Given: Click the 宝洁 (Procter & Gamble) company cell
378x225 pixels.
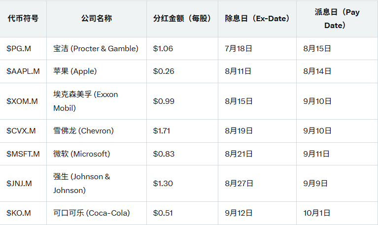Looking at the screenshot, I should pos(96,49).
